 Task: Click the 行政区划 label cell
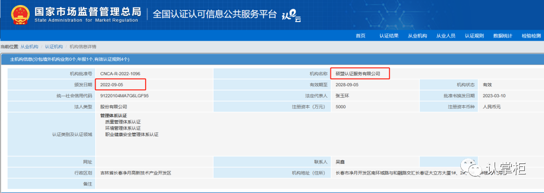[x=52, y=172]
